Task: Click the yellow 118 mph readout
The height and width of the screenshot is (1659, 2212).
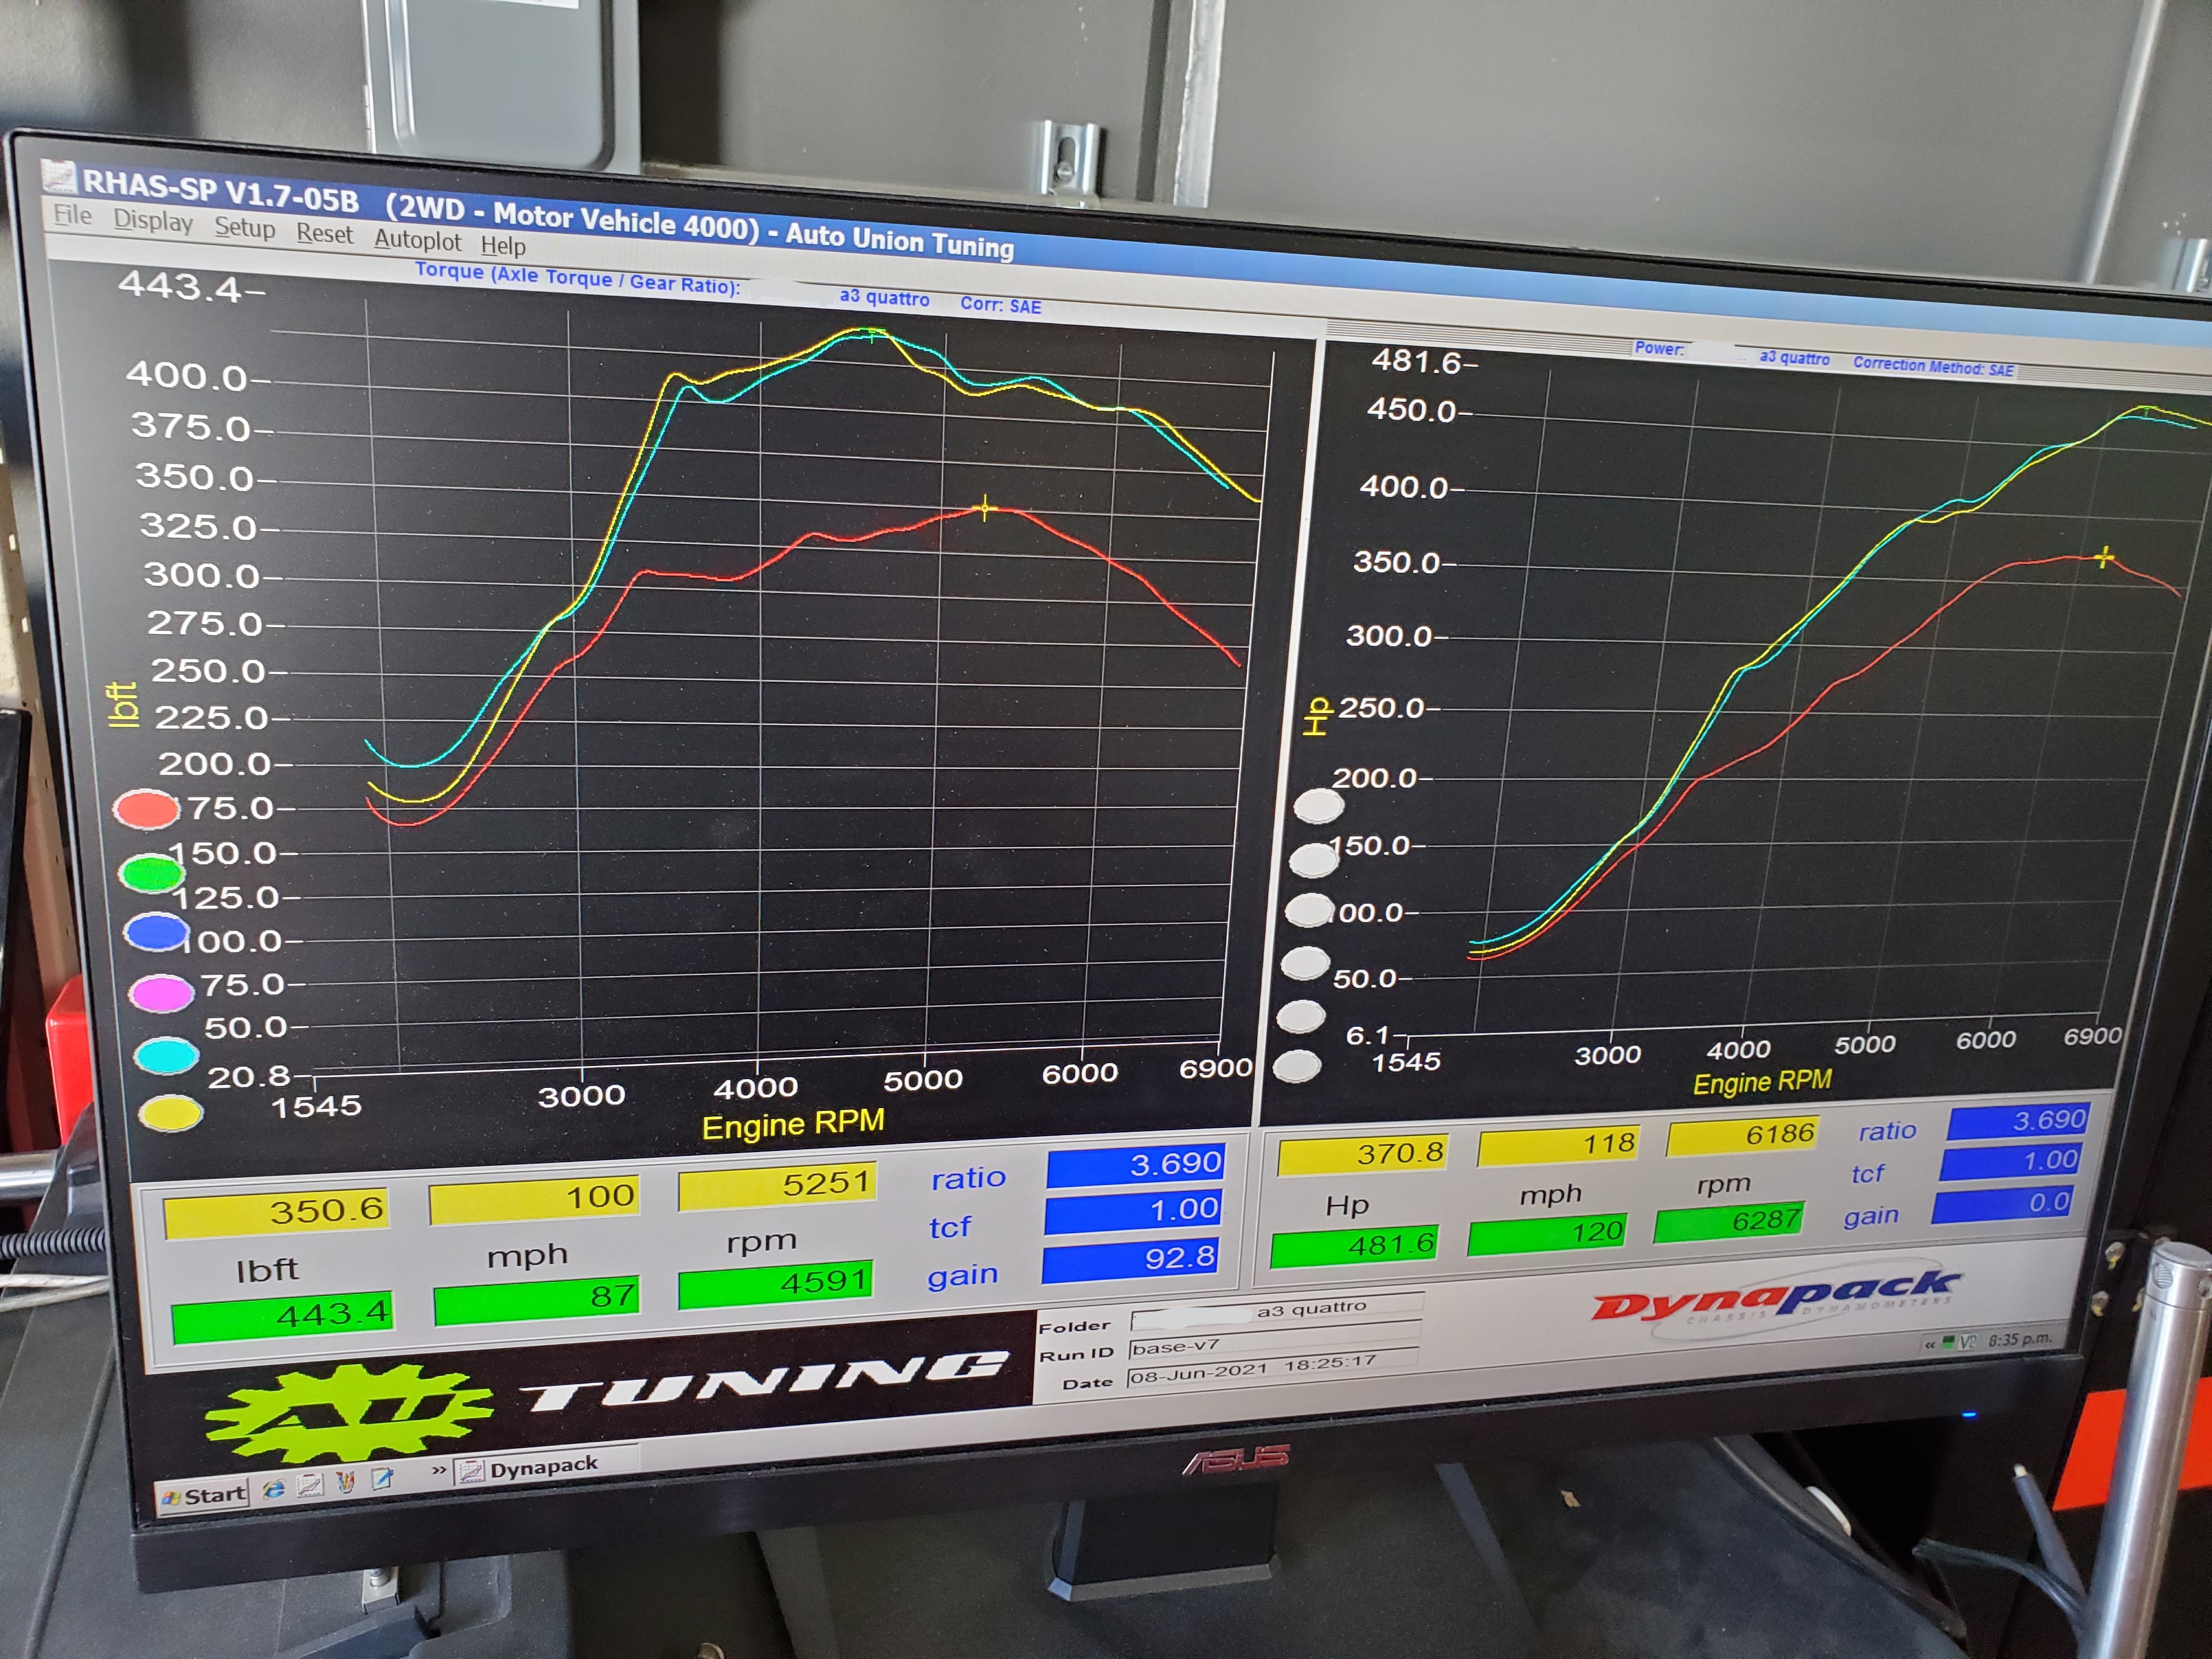Action: pyautogui.click(x=1559, y=1145)
